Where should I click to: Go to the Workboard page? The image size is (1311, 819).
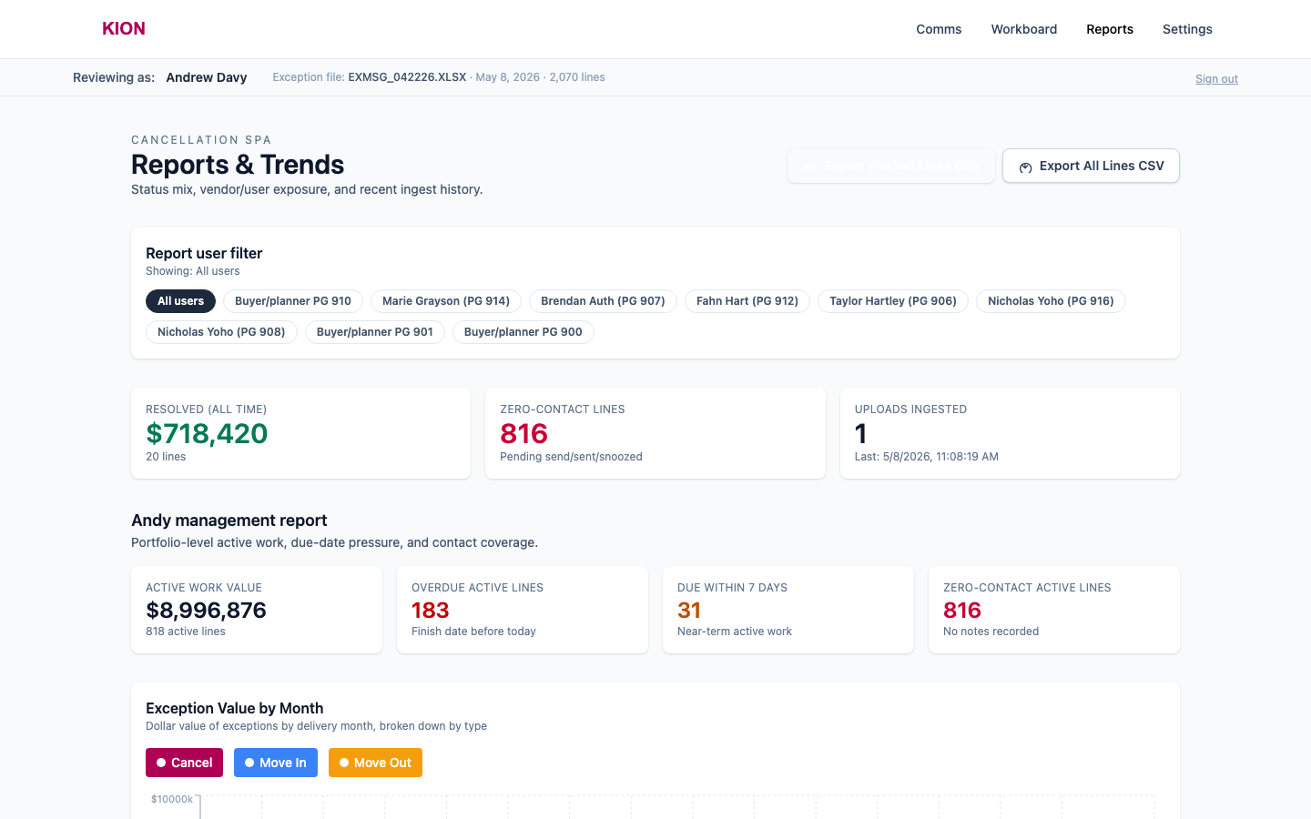tap(1024, 29)
